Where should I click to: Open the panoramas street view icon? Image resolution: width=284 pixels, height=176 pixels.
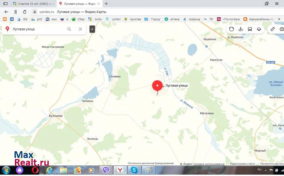[x=241, y=29]
